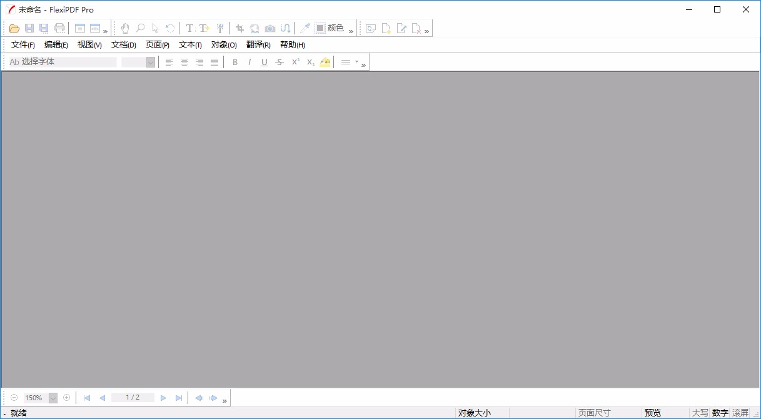761x419 pixels.
Task: Expand the overflow chevron on the main toolbar
Action: [105, 28]
